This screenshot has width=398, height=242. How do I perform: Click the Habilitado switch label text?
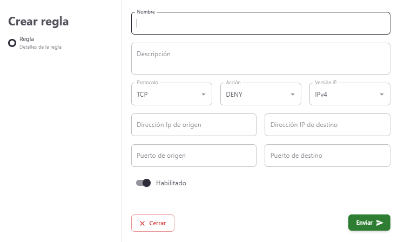tap(171, 183)
